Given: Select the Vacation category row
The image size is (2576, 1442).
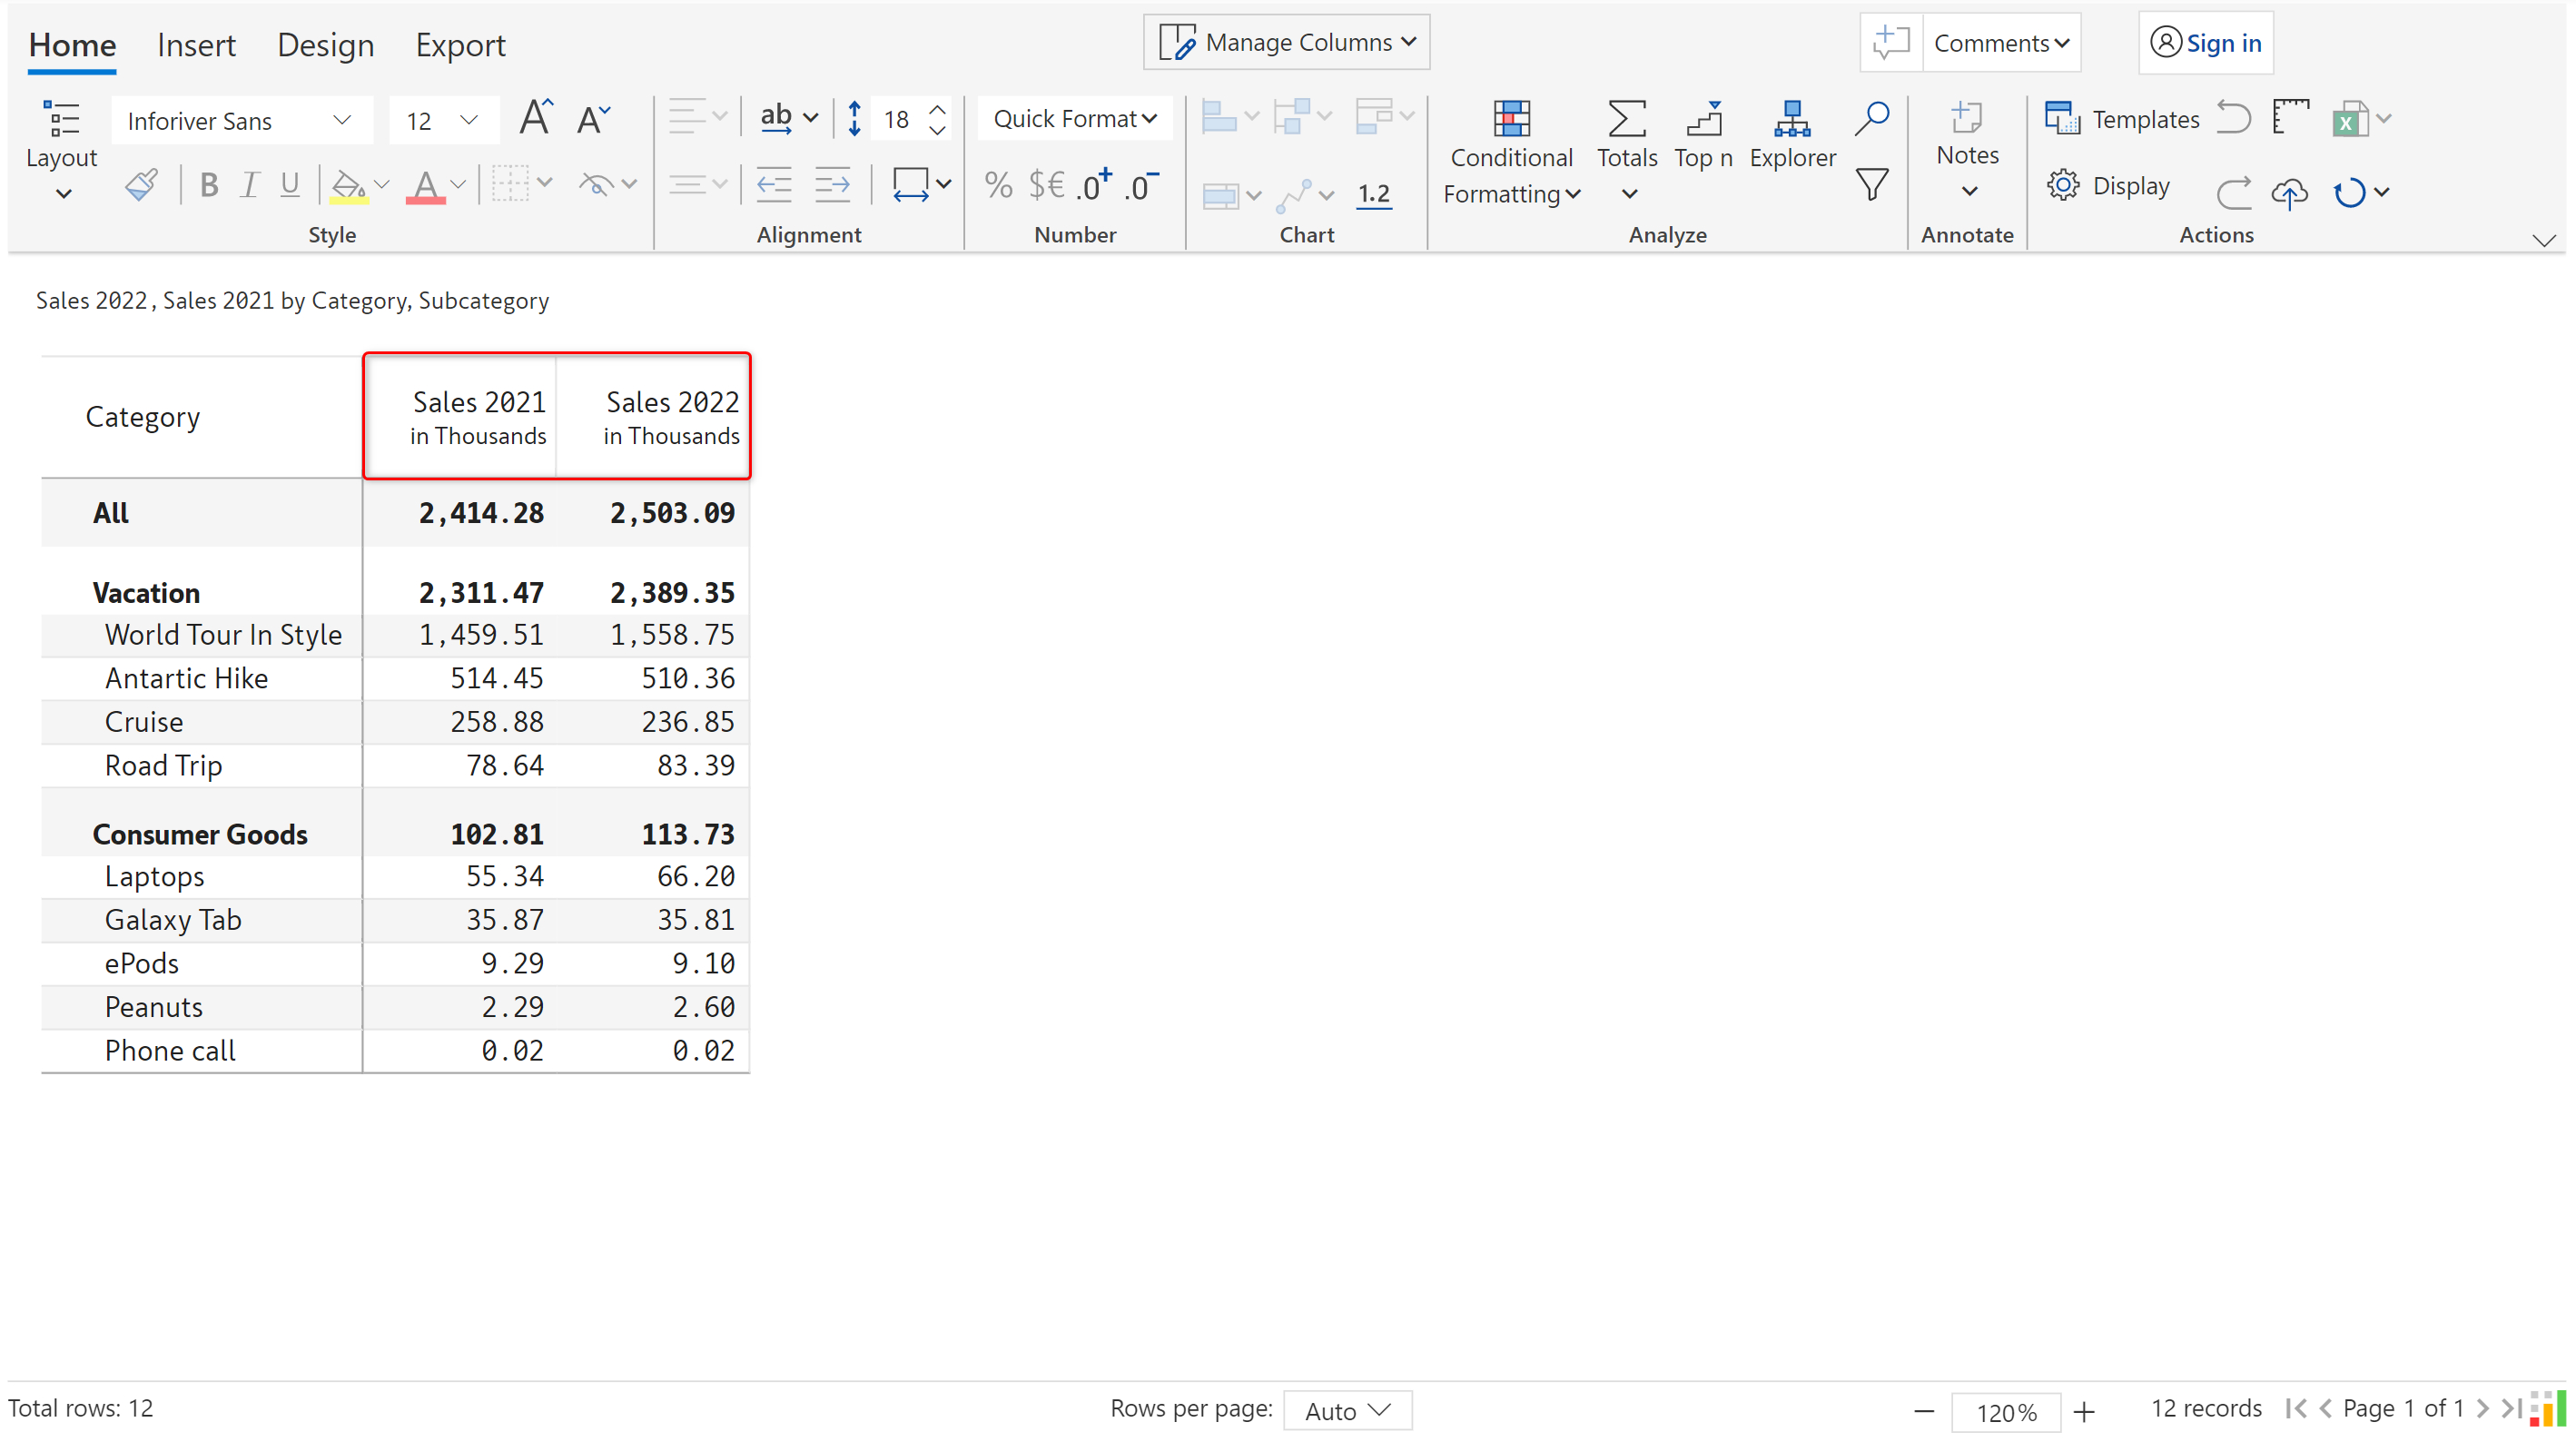Looking at the screenshot, I should click(395, 592).
